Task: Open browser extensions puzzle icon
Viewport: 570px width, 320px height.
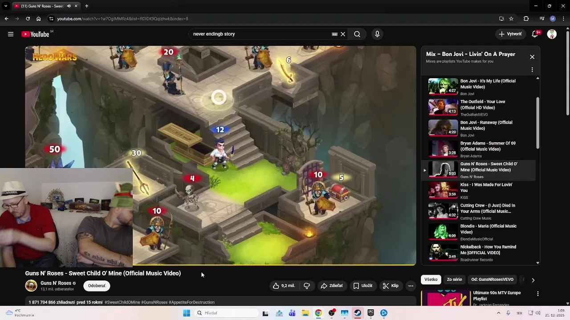Action: point(526,19)
